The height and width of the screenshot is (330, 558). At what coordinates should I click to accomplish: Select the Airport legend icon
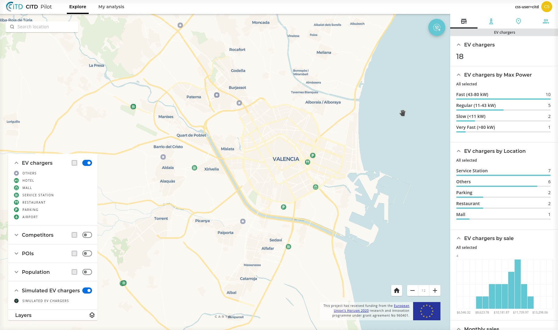pos(16,217)
